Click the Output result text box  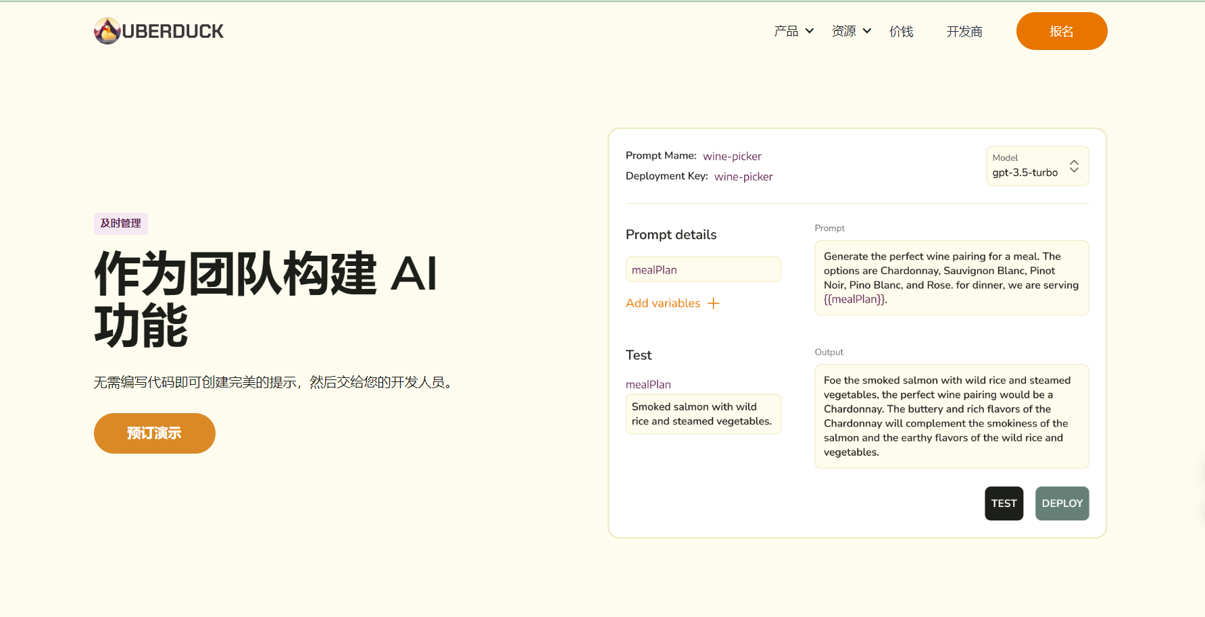click(x=951, y=417)
